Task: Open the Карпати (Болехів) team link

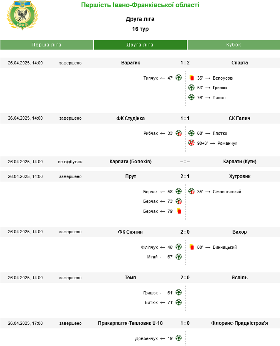Action: click(x=130, y=162)
